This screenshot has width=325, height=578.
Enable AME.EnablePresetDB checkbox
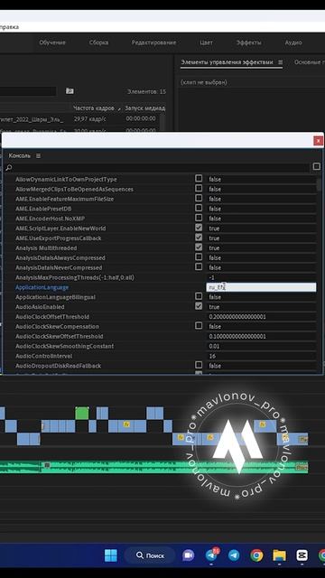coord(199,208)
